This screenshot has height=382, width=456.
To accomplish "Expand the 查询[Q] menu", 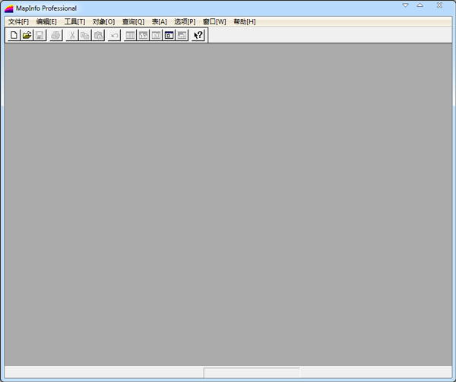I will (133, 21).
